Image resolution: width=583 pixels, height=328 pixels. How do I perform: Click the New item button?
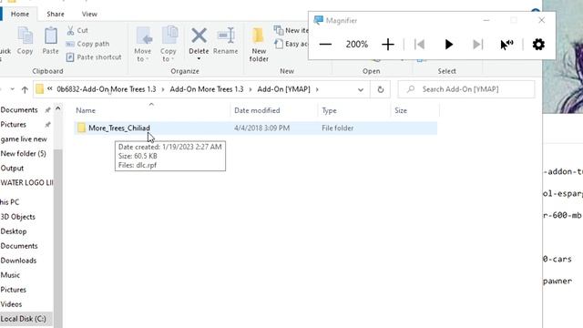(291, 30)
